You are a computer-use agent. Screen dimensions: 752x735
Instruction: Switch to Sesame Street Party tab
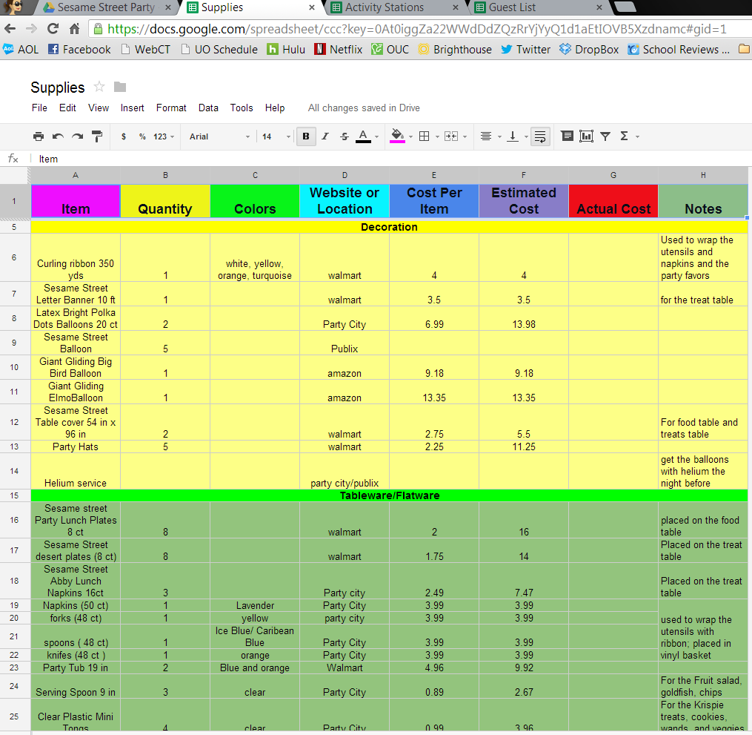(105, 7)
